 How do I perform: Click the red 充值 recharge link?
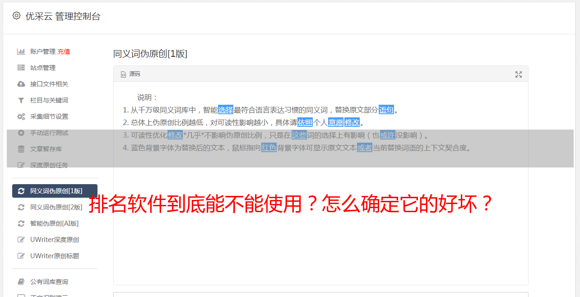[64, 51]
